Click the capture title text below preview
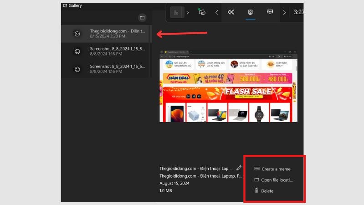The width and height of the screenshot is (364, 205). pos(195,168)
